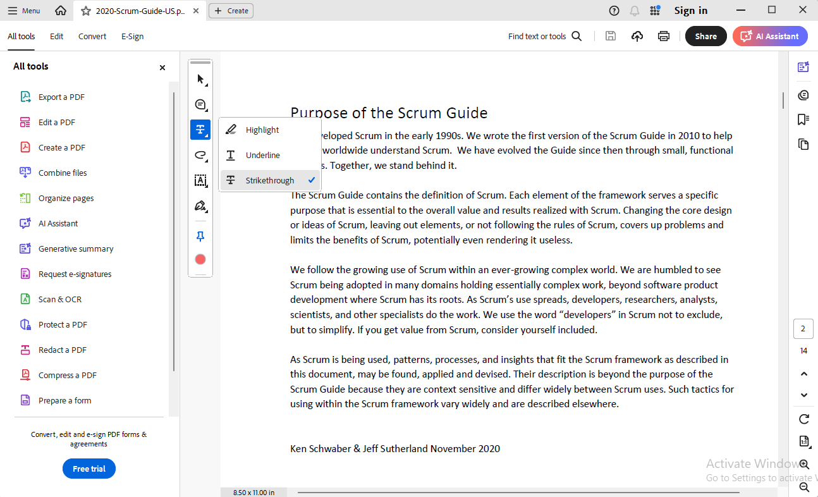Click the Free trial button
The height and width of the screenshot is (497, 818).
89,469
